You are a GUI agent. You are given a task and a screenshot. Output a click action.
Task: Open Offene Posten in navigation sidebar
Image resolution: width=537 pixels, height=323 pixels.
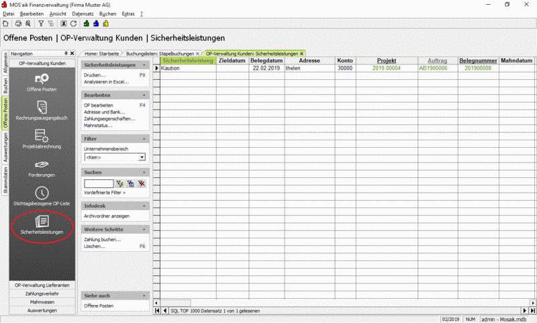tap(42, 83)
